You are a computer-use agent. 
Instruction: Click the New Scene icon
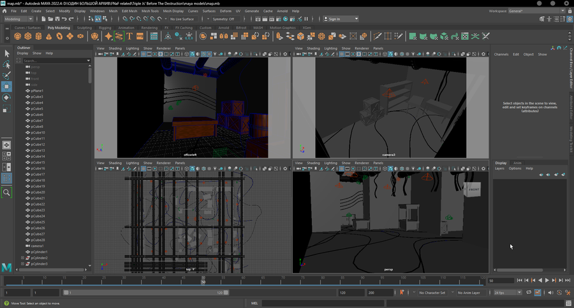(43, 19)
